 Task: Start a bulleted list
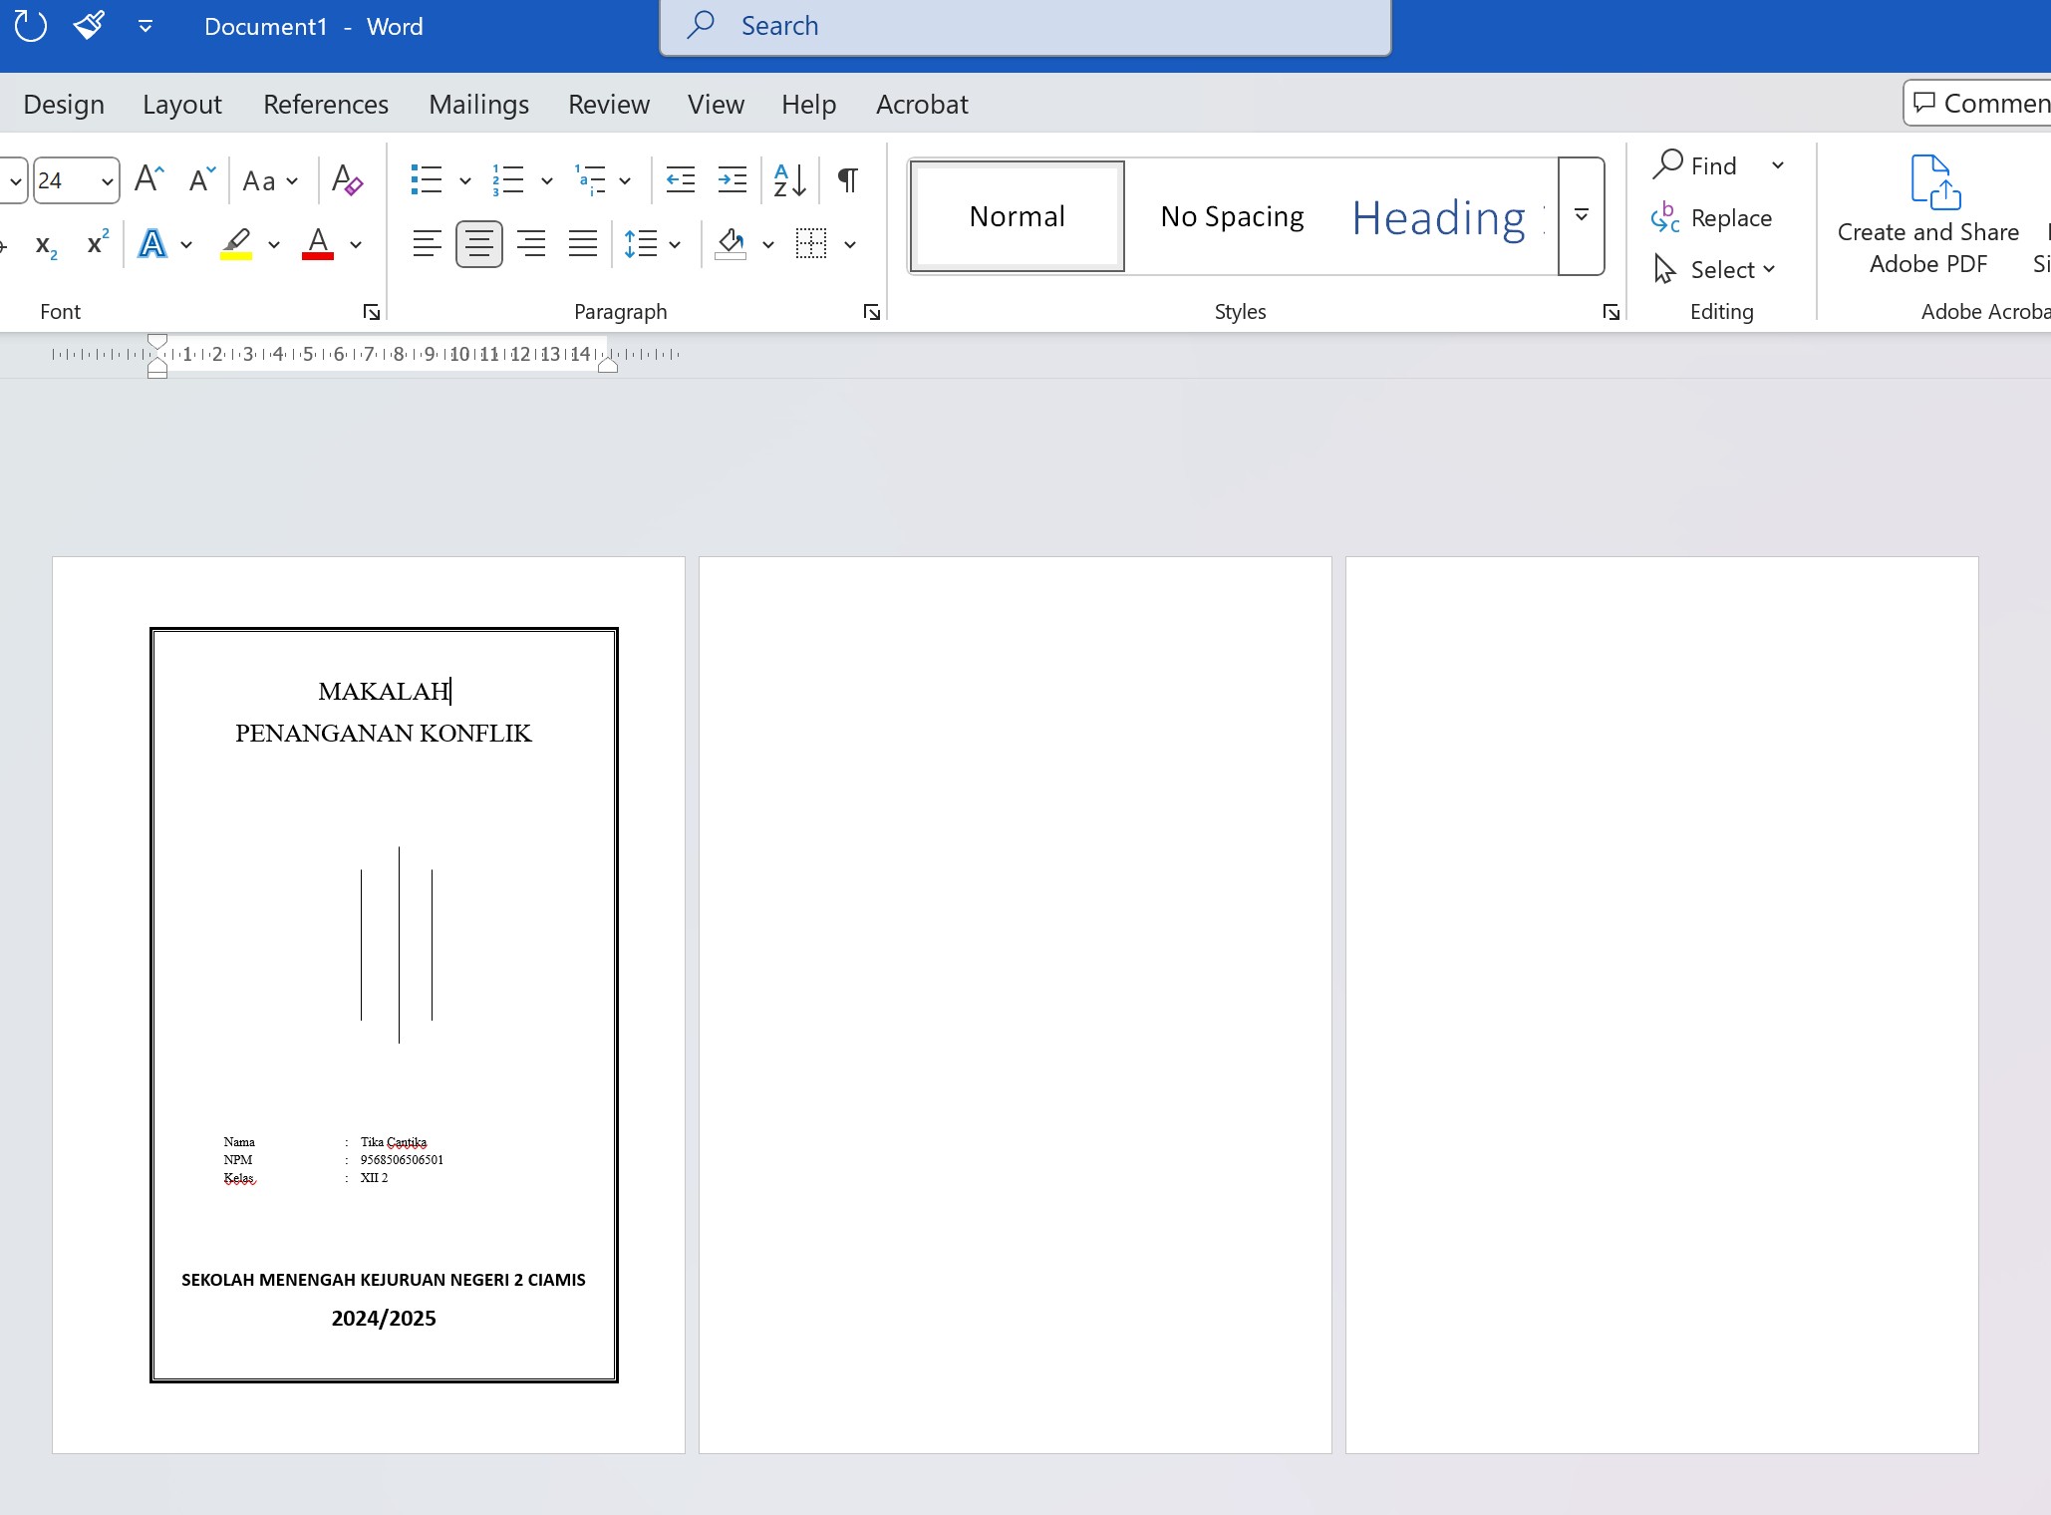[427, 180]
